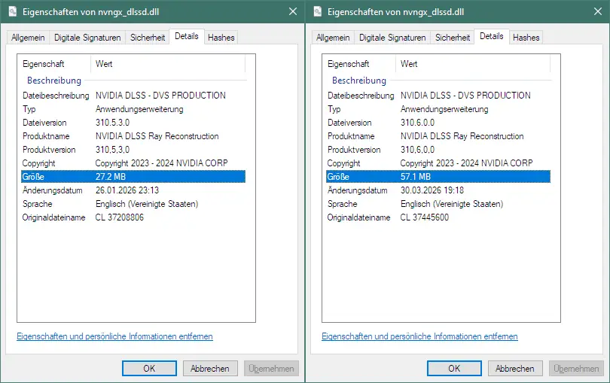610x383 pixels.
Task: Click Wert column header in right window
Action: pyautogui.click(x=473, y=64)
